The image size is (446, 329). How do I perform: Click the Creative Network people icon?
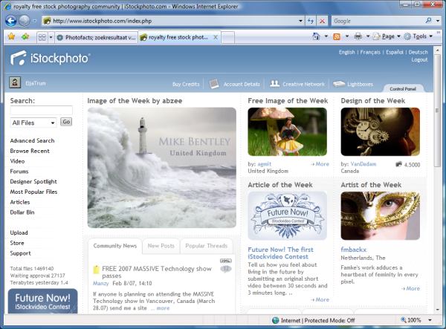click(274, 83)
